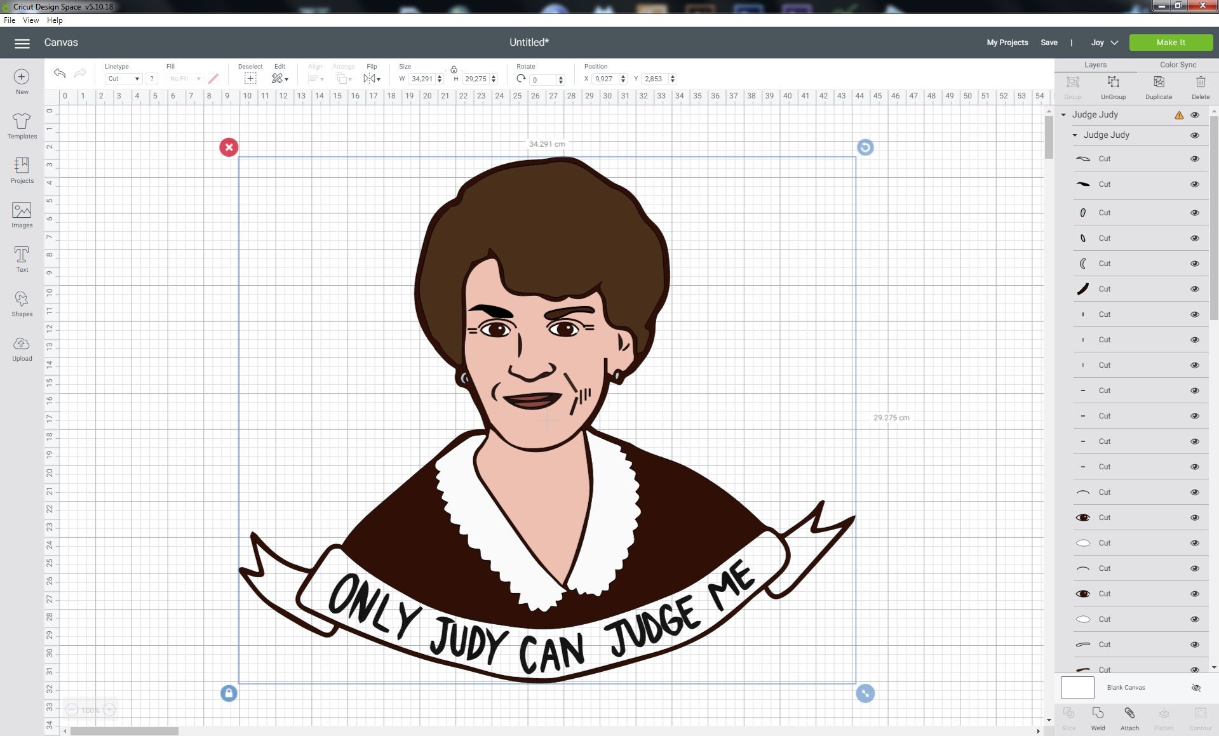
Task: Hide the first Cut layer
Action: pyautogui.click(x=1195, y=159)
